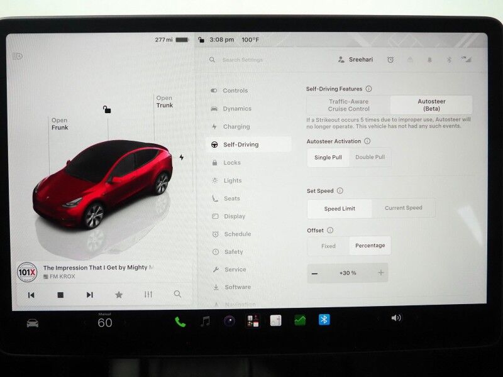Open the dashcam camera app

point(229,321)
